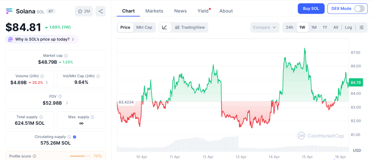Viewport: 372px width, 160px height.
Task: Expand FDV details chevron
Action: 66,103
